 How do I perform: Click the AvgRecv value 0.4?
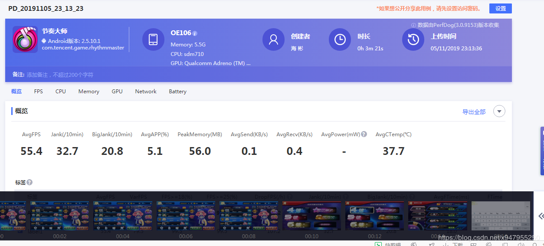click(295, 151)
